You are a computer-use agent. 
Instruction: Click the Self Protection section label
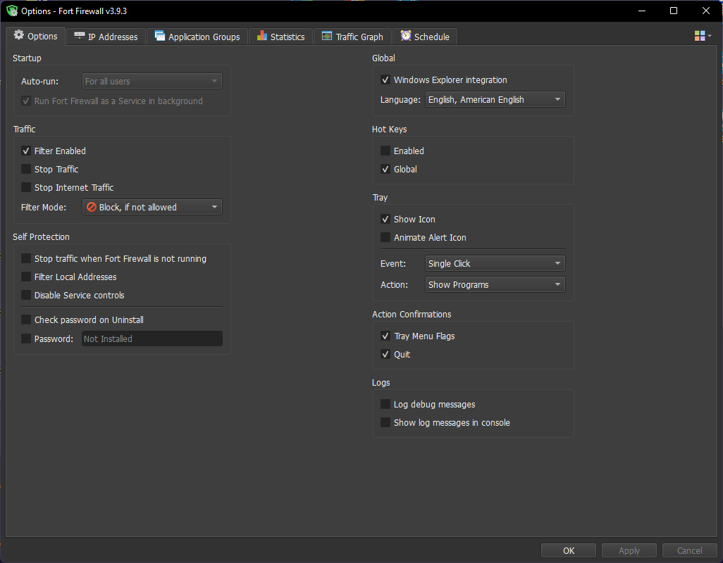pos(41,236)
